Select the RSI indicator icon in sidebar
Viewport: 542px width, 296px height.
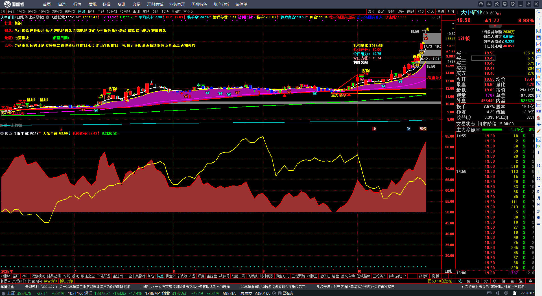pyautogui.click(x=539, y=111)
